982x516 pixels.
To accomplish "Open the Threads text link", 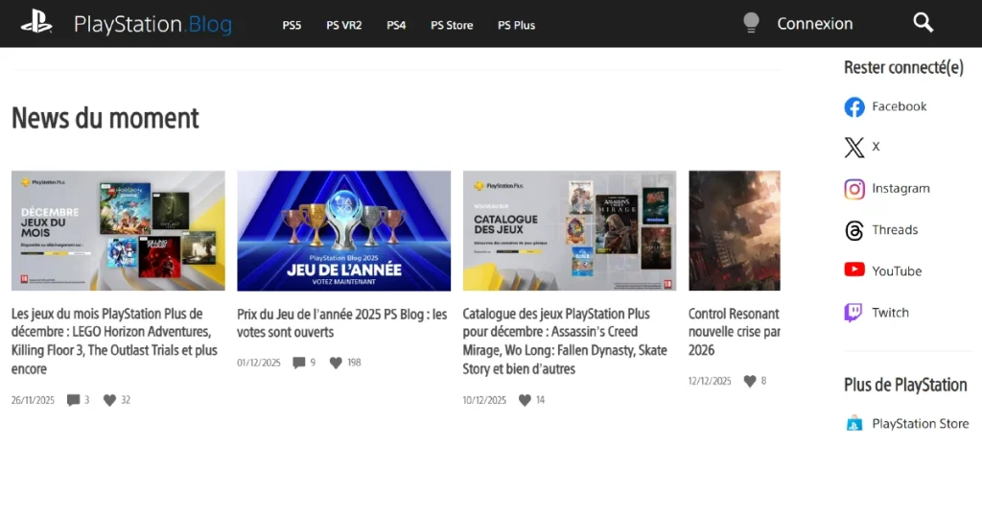I will pyautogui.click(x=895, y=230).
